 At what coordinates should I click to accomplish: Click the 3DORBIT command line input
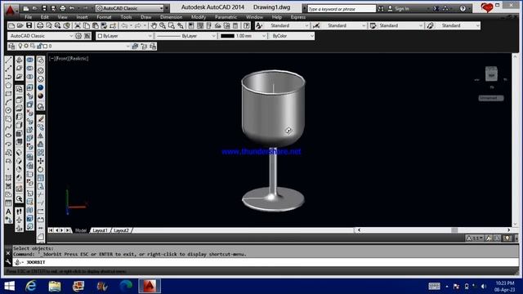[266, 262]
